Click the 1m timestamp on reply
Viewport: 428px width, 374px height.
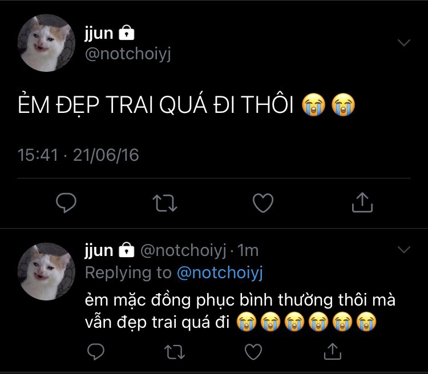pyautogui.click(x=248, y=250)
